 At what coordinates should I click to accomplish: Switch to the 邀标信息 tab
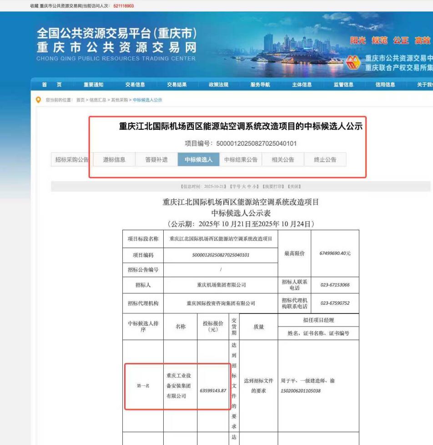click(114, 159)
